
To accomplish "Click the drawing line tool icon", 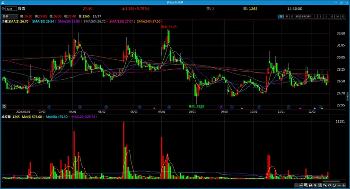I will [x=301, y=185].
